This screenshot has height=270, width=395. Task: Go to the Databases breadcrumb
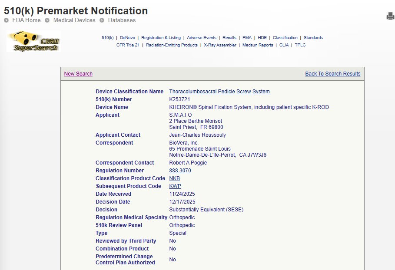point(122,20)
